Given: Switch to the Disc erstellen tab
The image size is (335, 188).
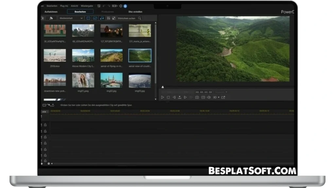Looking at the screenshot, I should (135, 12).
